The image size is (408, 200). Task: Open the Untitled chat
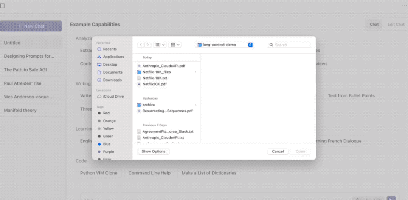[31, 43]
